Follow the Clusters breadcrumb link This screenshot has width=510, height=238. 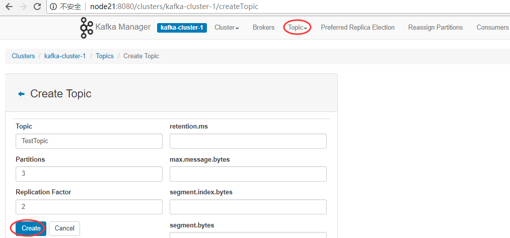click(x=23, y=56)
